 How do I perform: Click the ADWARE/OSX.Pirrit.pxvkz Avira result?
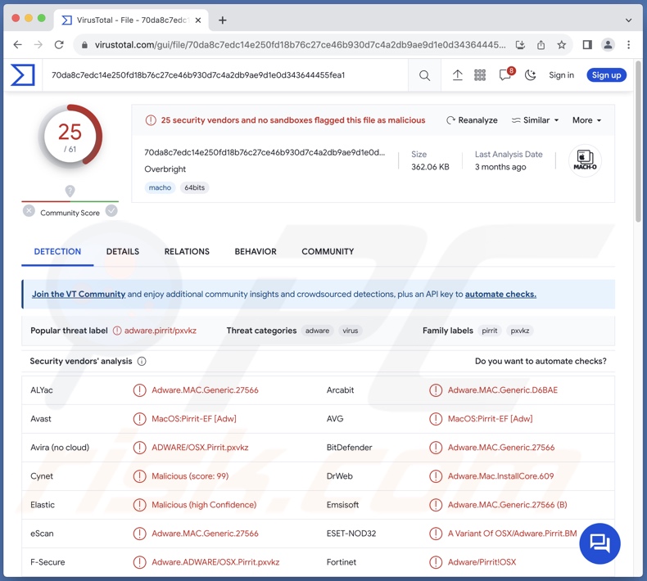pos(200,448)
